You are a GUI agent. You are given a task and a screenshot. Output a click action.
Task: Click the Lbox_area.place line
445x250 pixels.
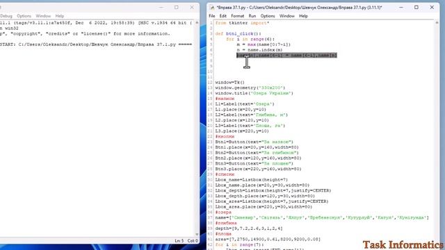click(264, 207)
